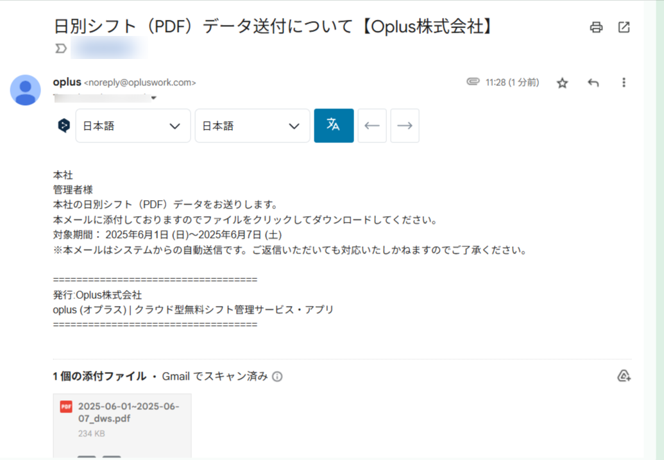Click the blue translate button
Screen dimensions: 664x460
coord(334,126)
